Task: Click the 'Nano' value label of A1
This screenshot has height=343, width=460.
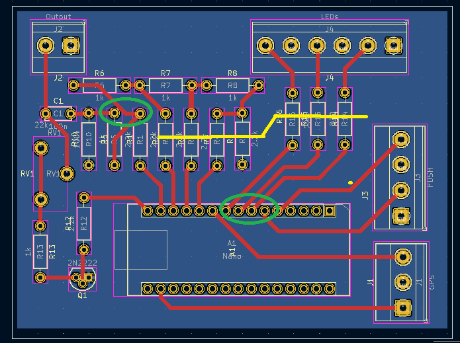Action: coord(232,256)
